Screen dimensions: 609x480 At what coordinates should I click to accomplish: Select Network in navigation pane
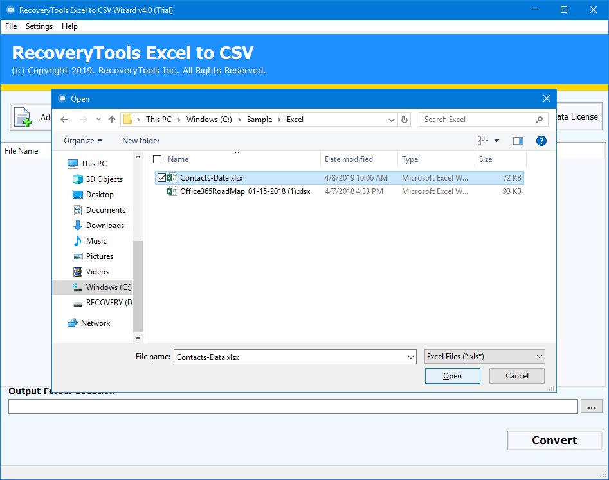[x=89, y=323]
